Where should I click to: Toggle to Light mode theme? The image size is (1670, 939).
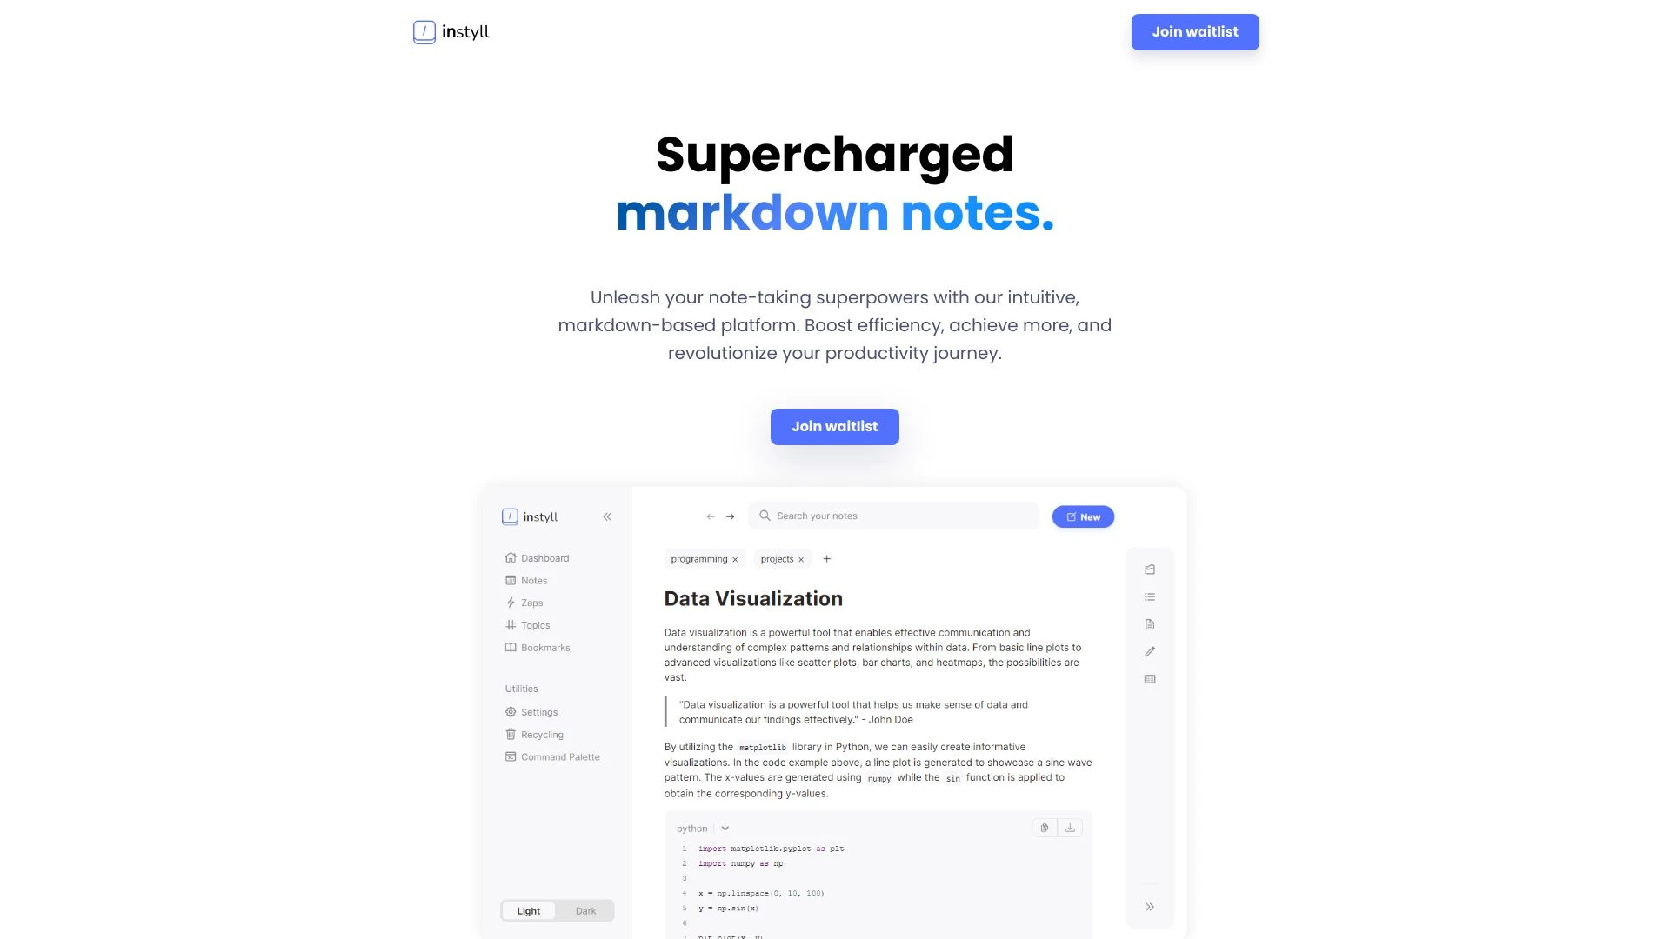coord(529,910)
